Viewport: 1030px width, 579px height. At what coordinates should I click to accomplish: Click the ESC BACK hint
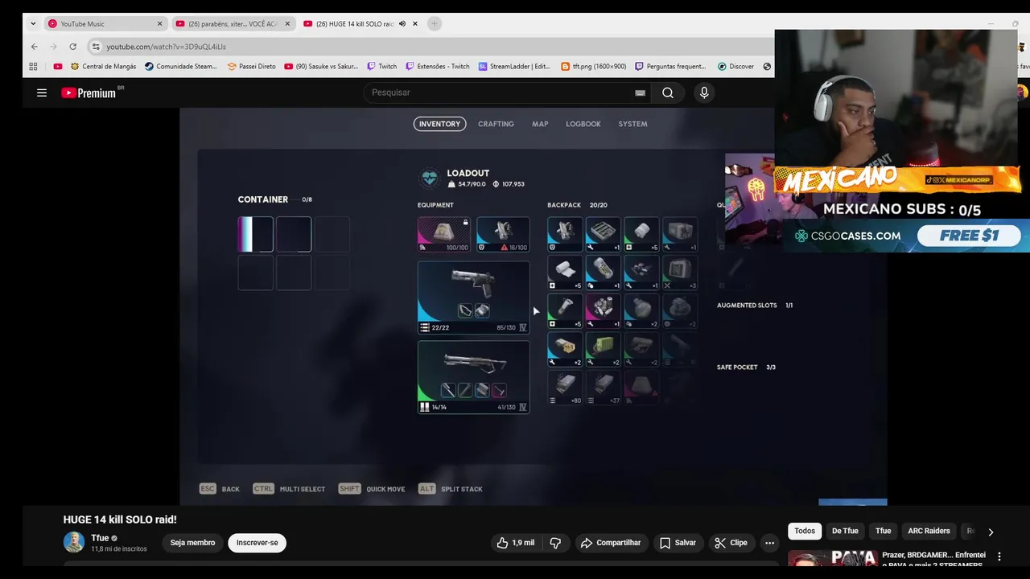click(x=220, y=489)
